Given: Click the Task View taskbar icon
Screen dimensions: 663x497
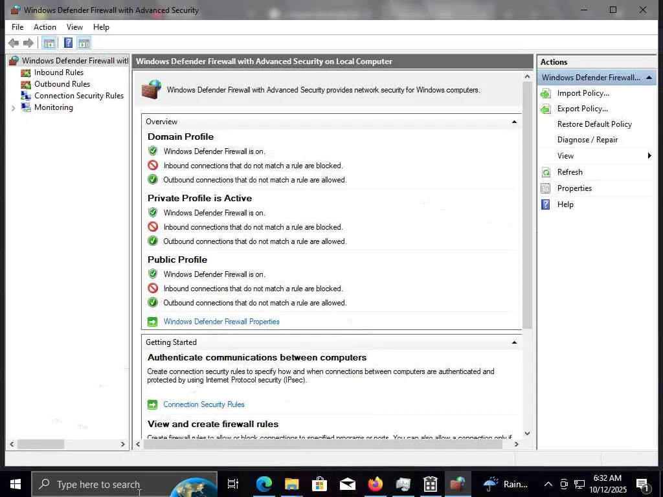Looking at the screenshot, I should point(233,484).
